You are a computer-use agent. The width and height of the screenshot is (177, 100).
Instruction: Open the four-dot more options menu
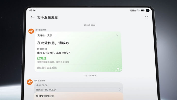click(x=147, y=17)
